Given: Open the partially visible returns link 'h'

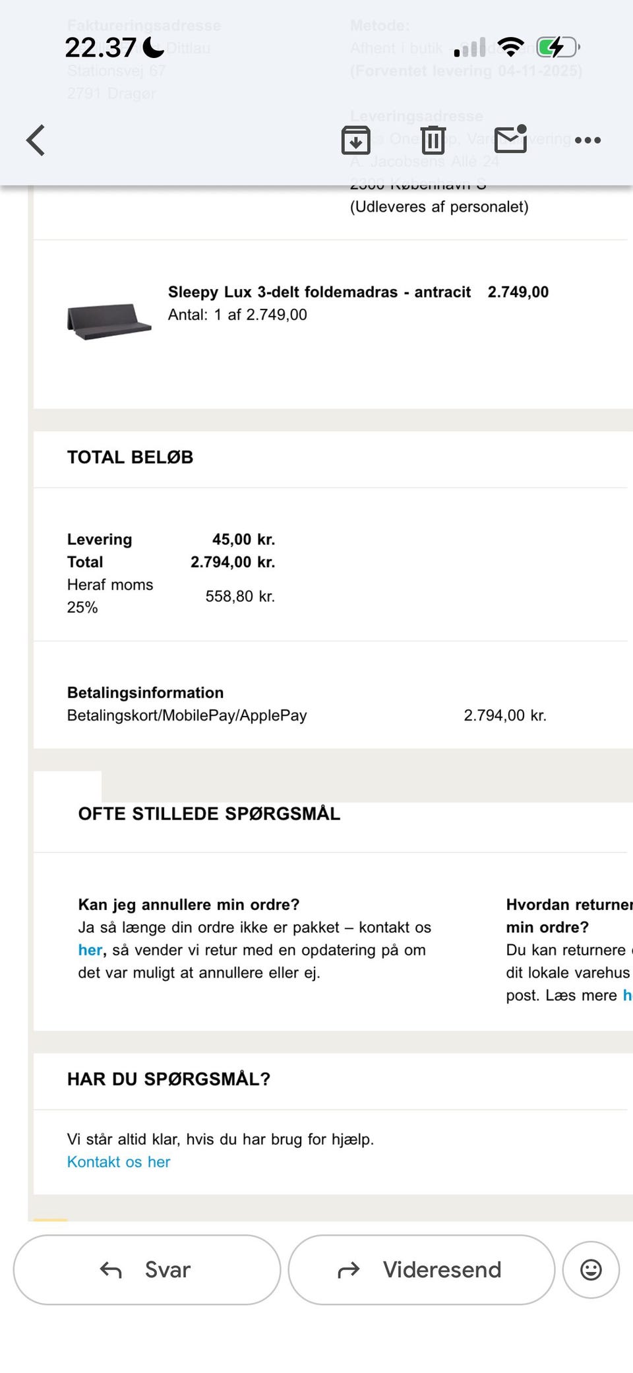Looking at the screenshot, I should point(627,995).
